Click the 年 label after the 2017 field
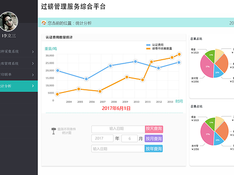 click(x=117, y=139)
